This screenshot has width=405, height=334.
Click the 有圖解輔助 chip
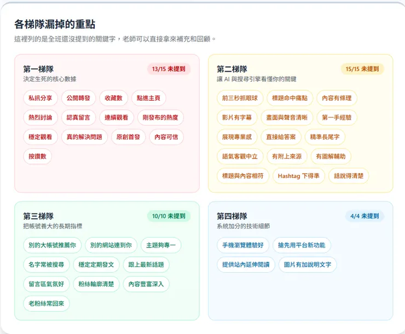[331, 156]
